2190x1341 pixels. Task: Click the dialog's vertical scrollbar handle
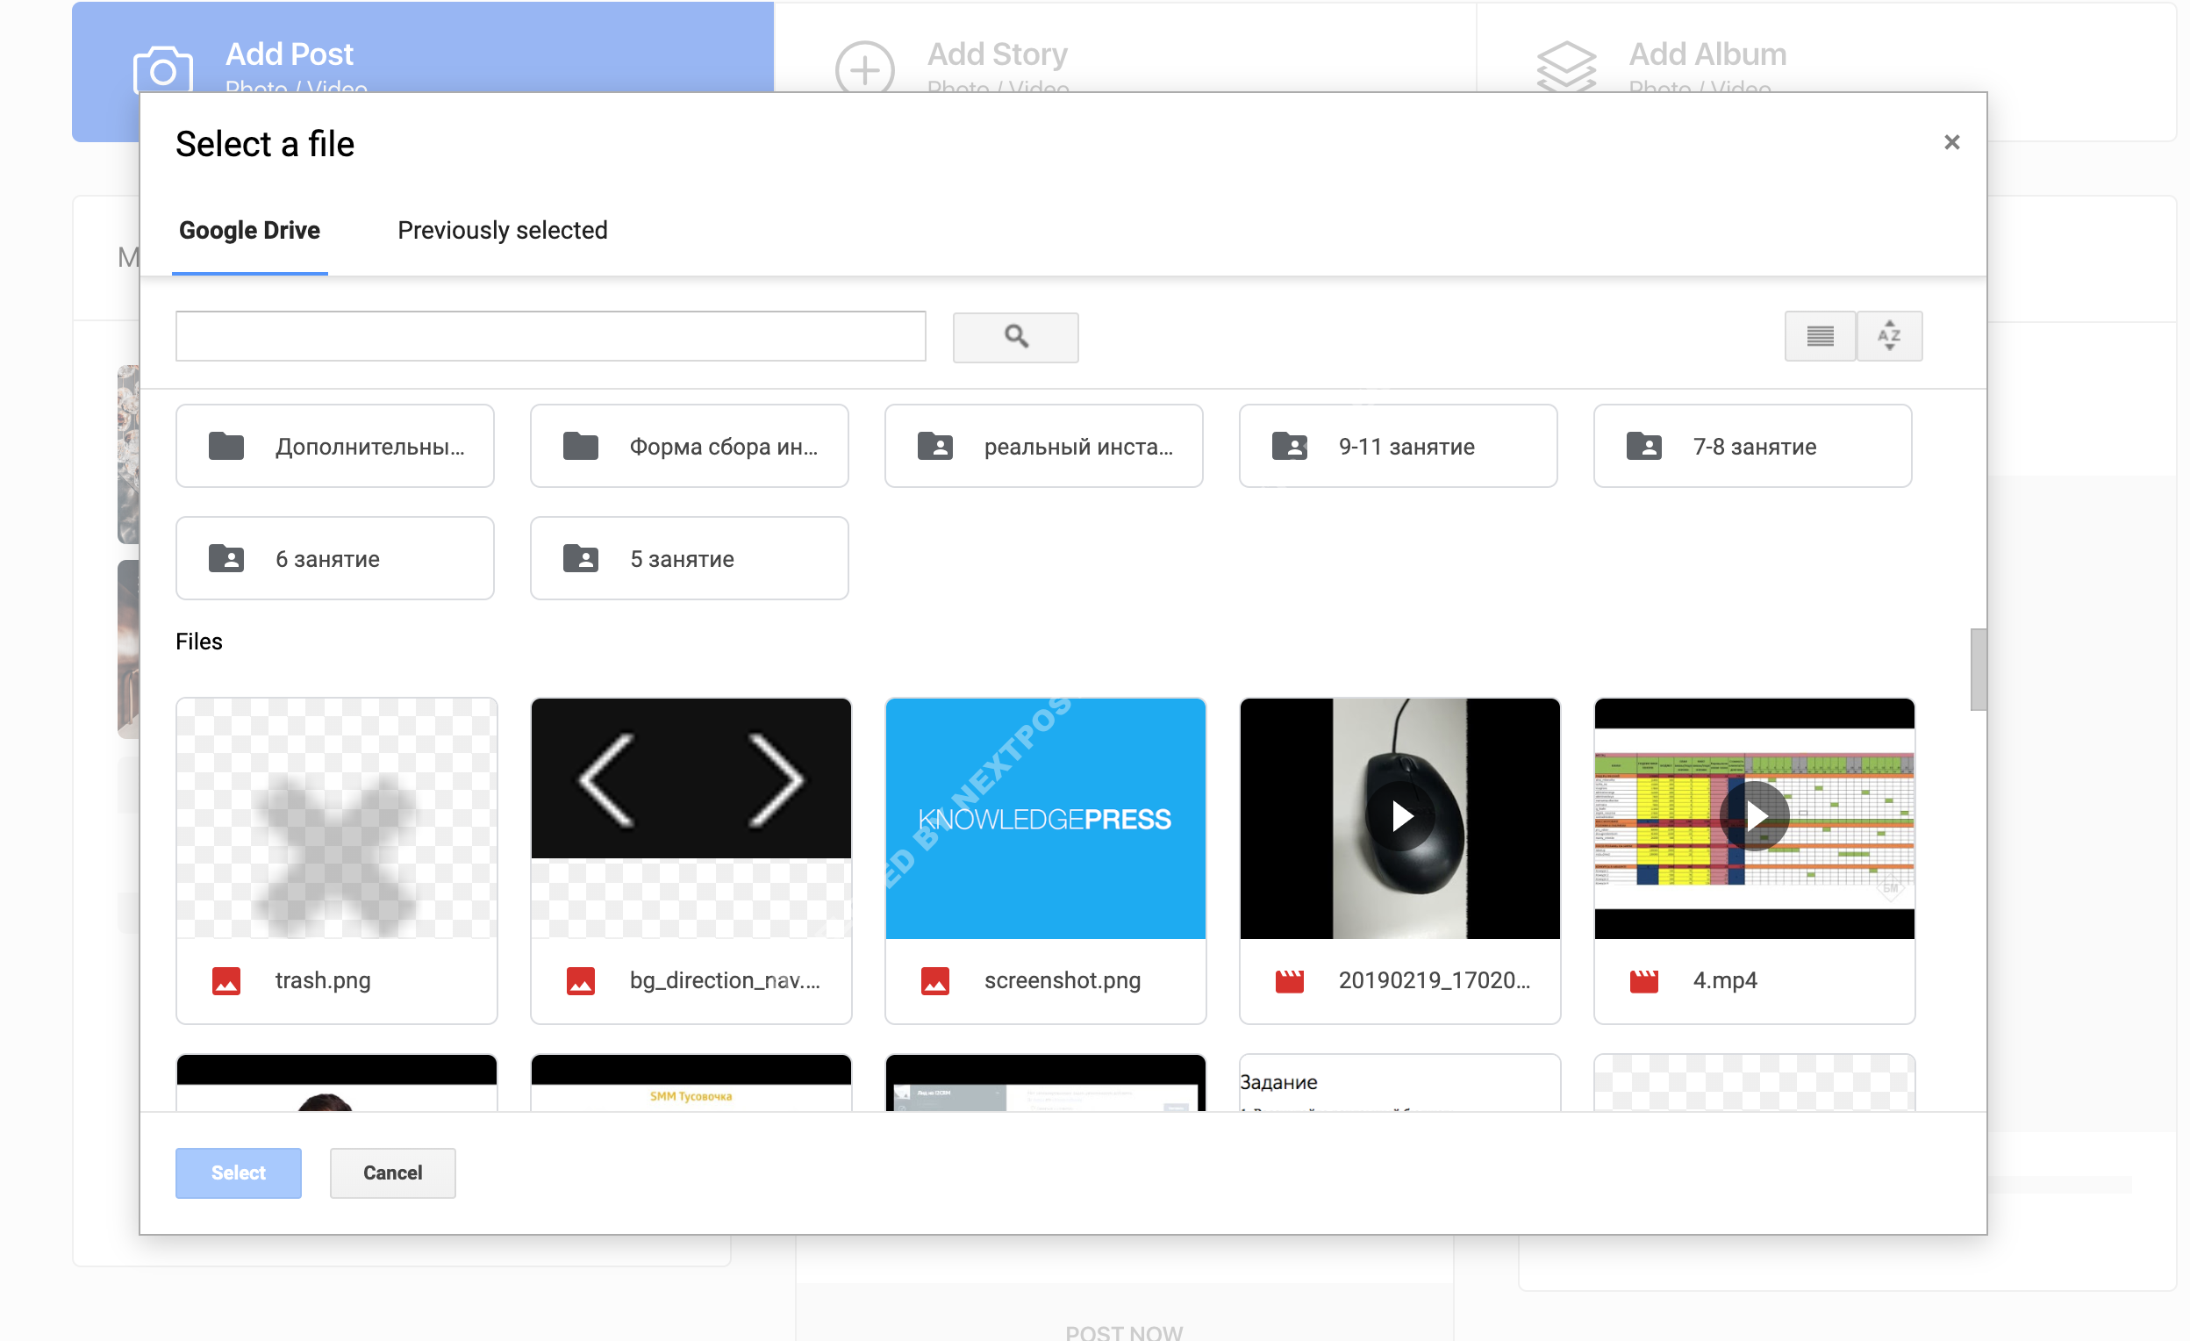(1977, 670)
